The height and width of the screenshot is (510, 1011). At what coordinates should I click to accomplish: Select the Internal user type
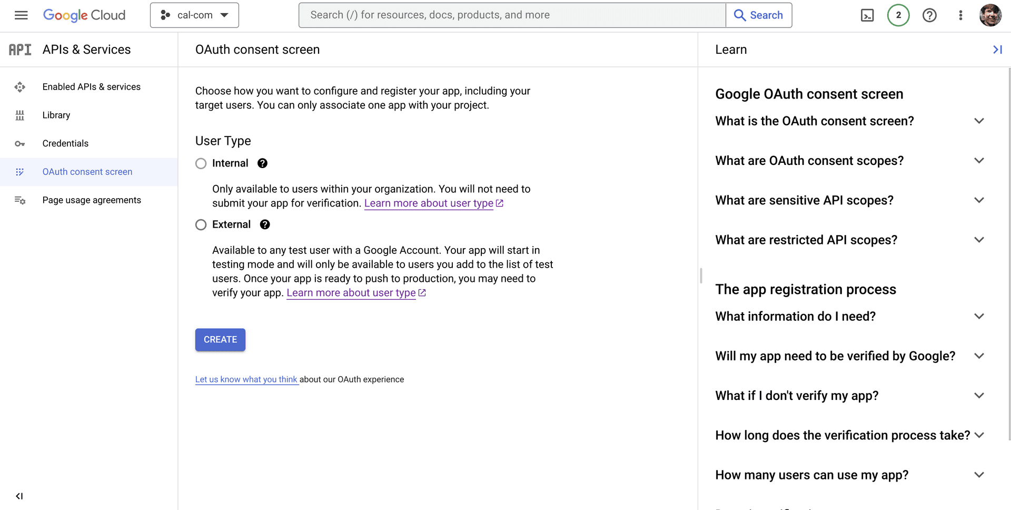(201, 163)
